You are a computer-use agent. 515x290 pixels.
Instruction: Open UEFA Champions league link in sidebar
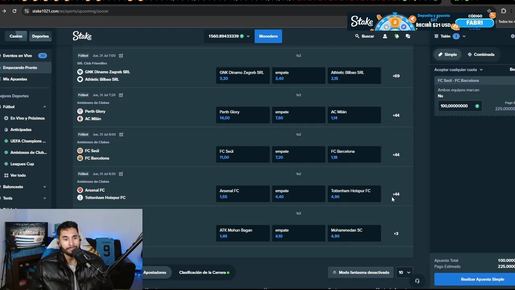click(28, 141)
